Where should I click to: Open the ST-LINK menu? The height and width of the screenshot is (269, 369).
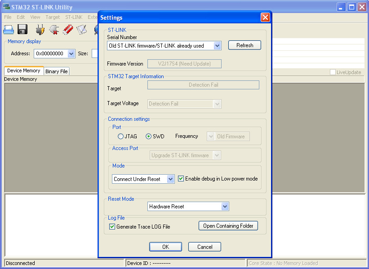click(x=74, y=17)
